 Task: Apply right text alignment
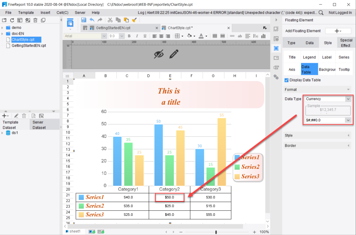(x=168, y=36)
